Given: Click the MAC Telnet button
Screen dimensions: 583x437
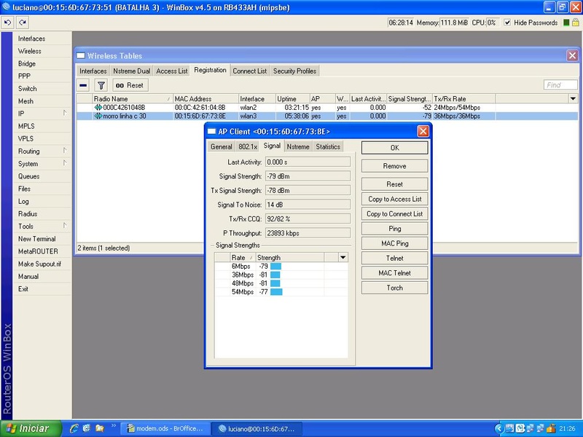Looking at the screenshot, I should pos(394,273).
